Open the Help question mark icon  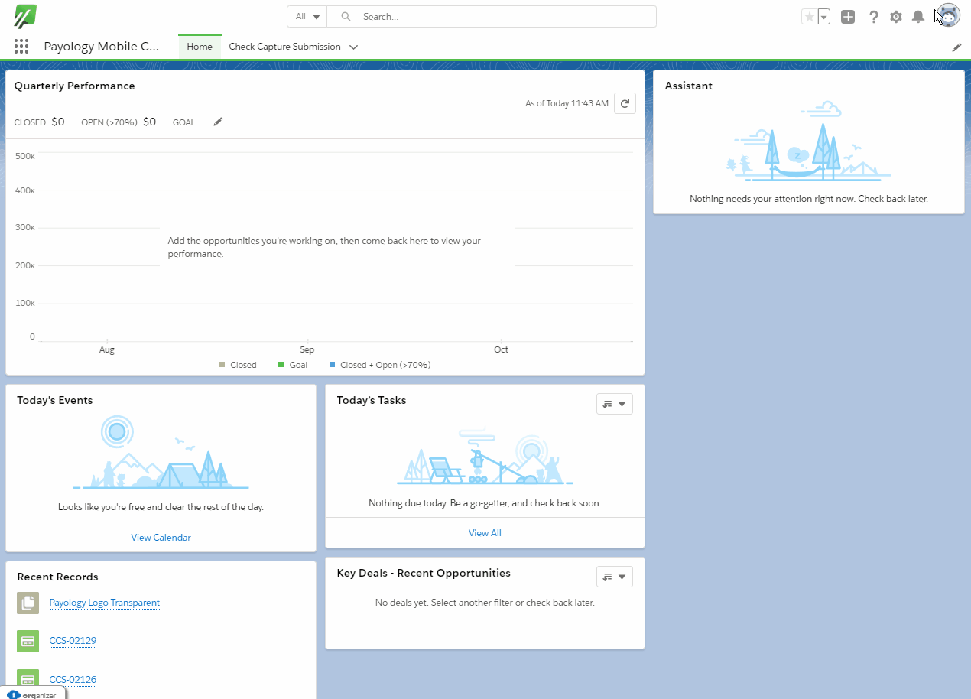coord(874,17)
